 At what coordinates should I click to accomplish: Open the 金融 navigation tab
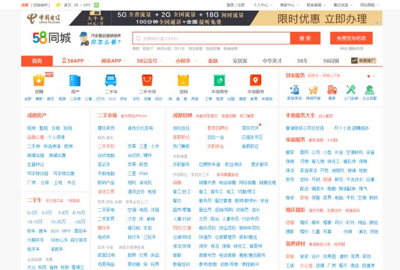[x=212, y=61]
